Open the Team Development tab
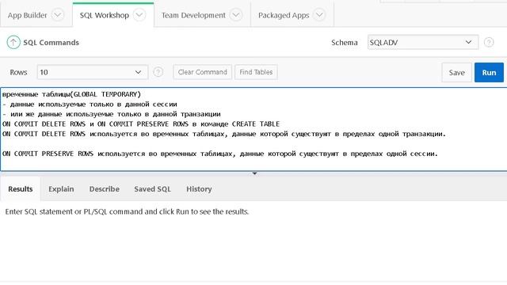Screen dimensions: 507x285 pyautogui.click(x=193, y=15)
